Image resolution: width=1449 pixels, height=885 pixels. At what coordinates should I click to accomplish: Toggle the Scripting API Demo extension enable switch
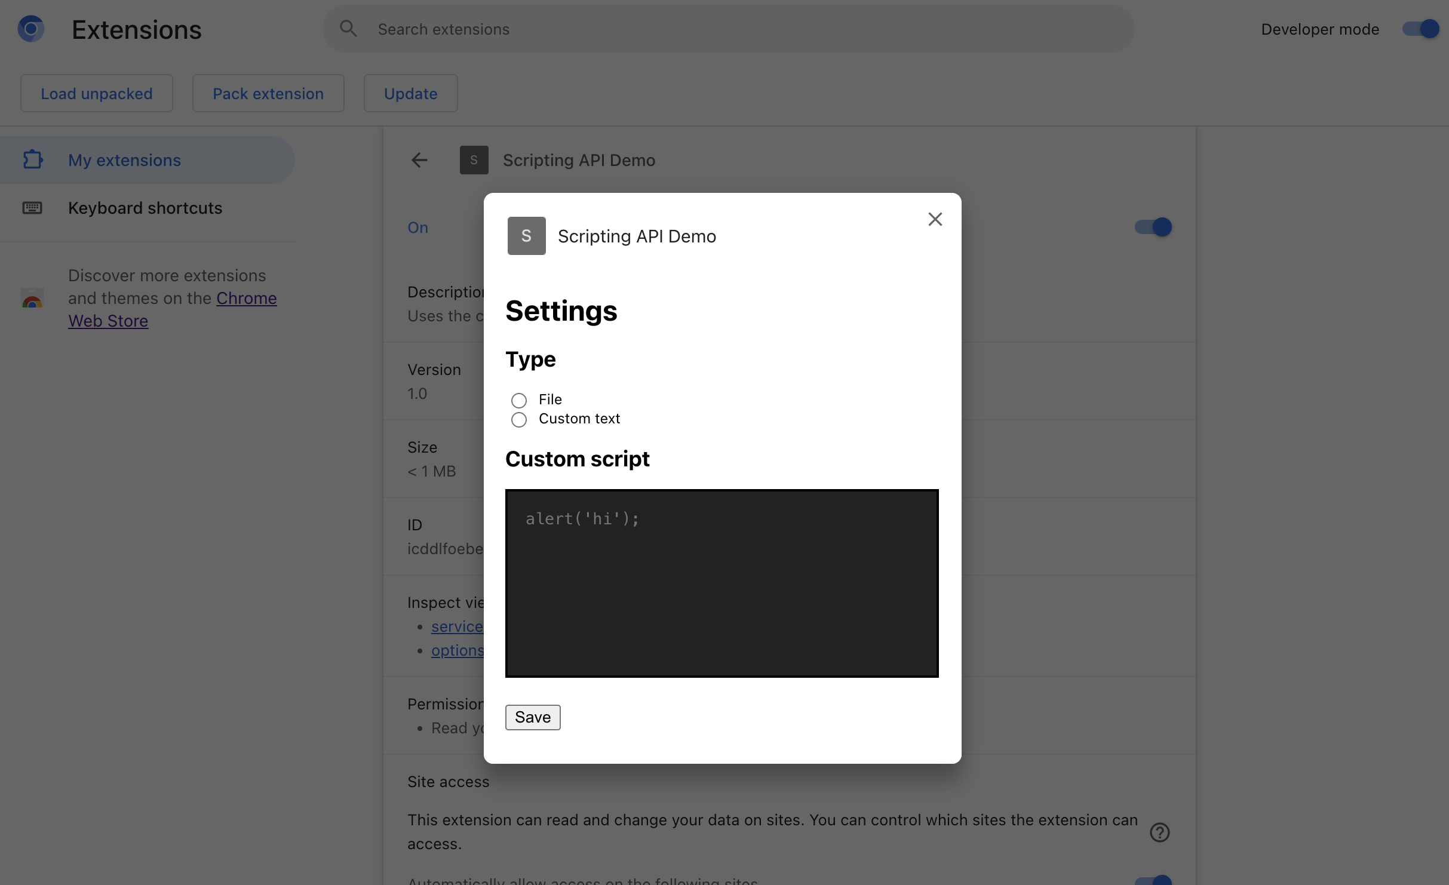1151,227
